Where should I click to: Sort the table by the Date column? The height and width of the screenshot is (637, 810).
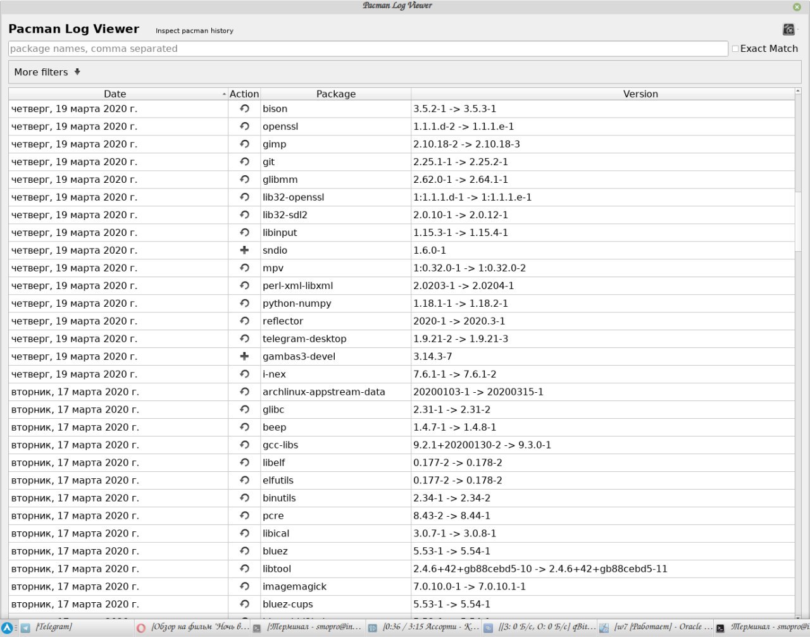click(x=118, y=94)
